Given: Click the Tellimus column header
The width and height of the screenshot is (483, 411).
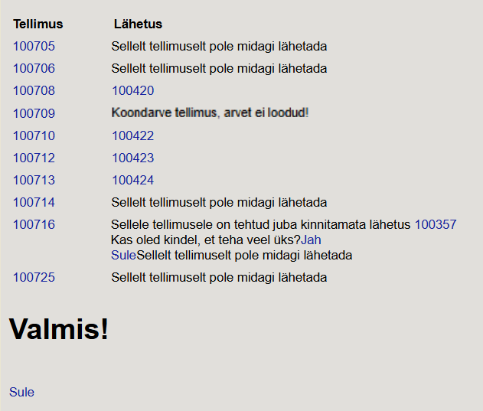Looking at the screenshot, I should pyautogui.click(x=38, y=24).
